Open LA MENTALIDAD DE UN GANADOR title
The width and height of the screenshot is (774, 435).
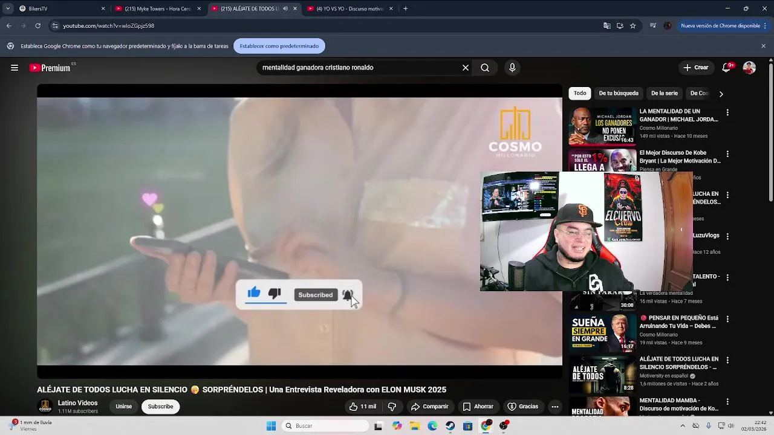[x=678, y=115]
